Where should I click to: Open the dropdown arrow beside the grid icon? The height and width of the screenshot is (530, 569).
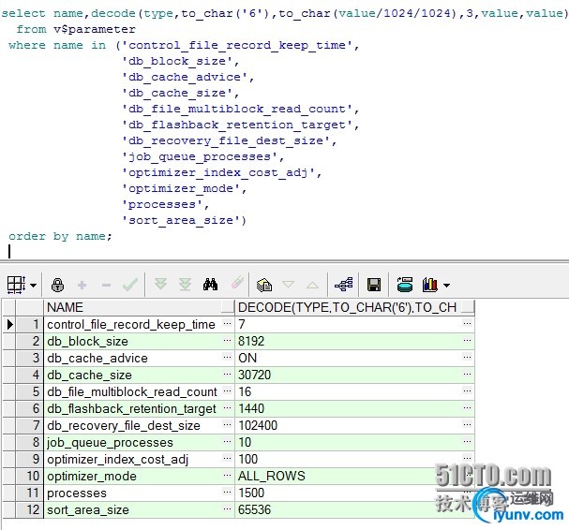(34, 286)
